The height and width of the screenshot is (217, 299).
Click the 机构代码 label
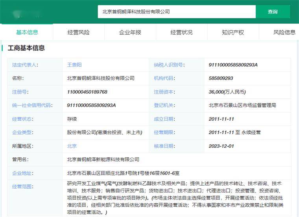point(164,78)
